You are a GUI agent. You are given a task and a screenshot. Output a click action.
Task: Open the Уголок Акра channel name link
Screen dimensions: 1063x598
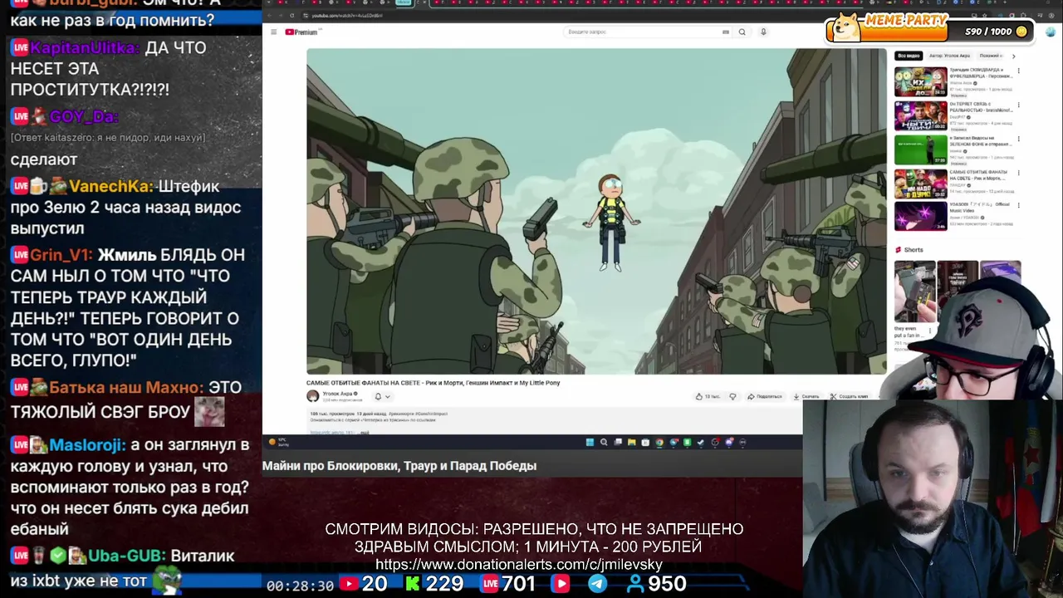click(339, 394)
